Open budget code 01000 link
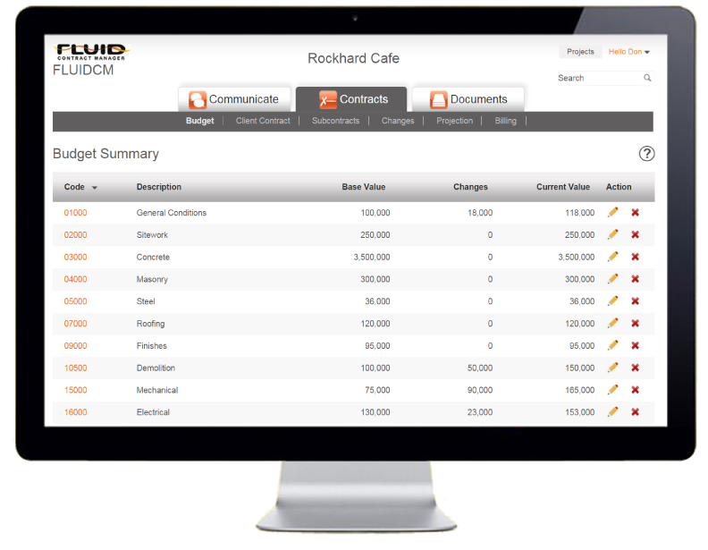This screenshot has width=708, height=550. coord(75,213)
